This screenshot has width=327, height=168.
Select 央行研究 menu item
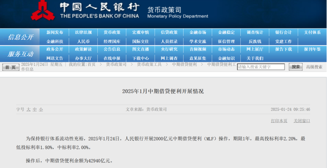coord(169,49)
